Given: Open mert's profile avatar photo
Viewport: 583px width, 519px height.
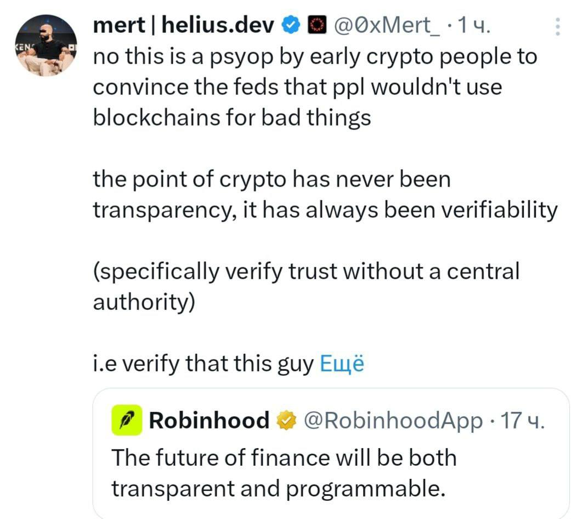Looking at the screenshot, I should pos(46,45).
